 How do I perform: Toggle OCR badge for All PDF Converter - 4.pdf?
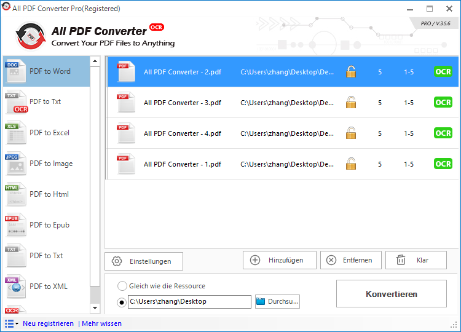click(x=443, y=133)
